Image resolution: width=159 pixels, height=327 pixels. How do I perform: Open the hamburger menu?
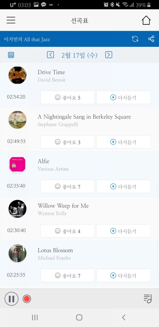(11, 20)
